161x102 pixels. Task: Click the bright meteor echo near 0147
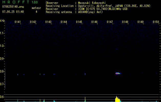pos(118,73)
